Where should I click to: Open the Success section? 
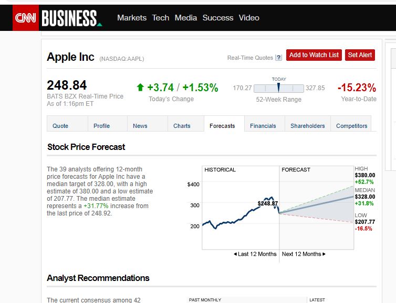coord(218,18)
